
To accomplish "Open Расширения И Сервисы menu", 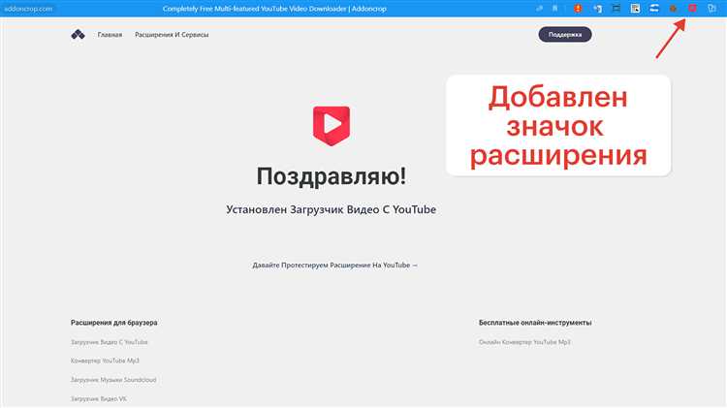I will click(x=172, y=35).
